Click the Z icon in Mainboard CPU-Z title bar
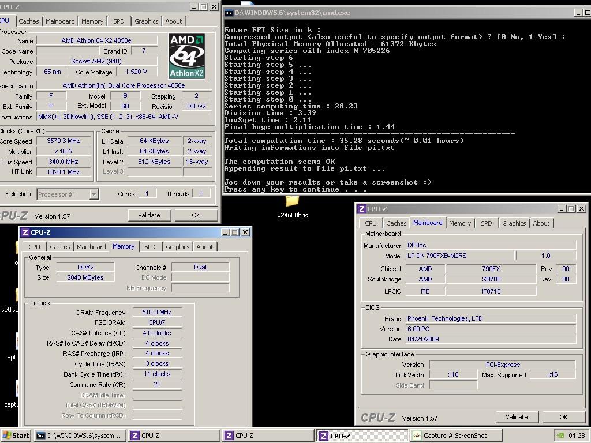Screen dimensions: 591x443 click(x=362, y=209)
